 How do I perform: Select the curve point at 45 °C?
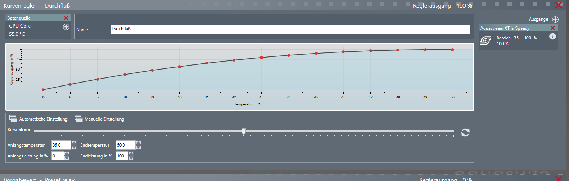[x=316, y=53]
